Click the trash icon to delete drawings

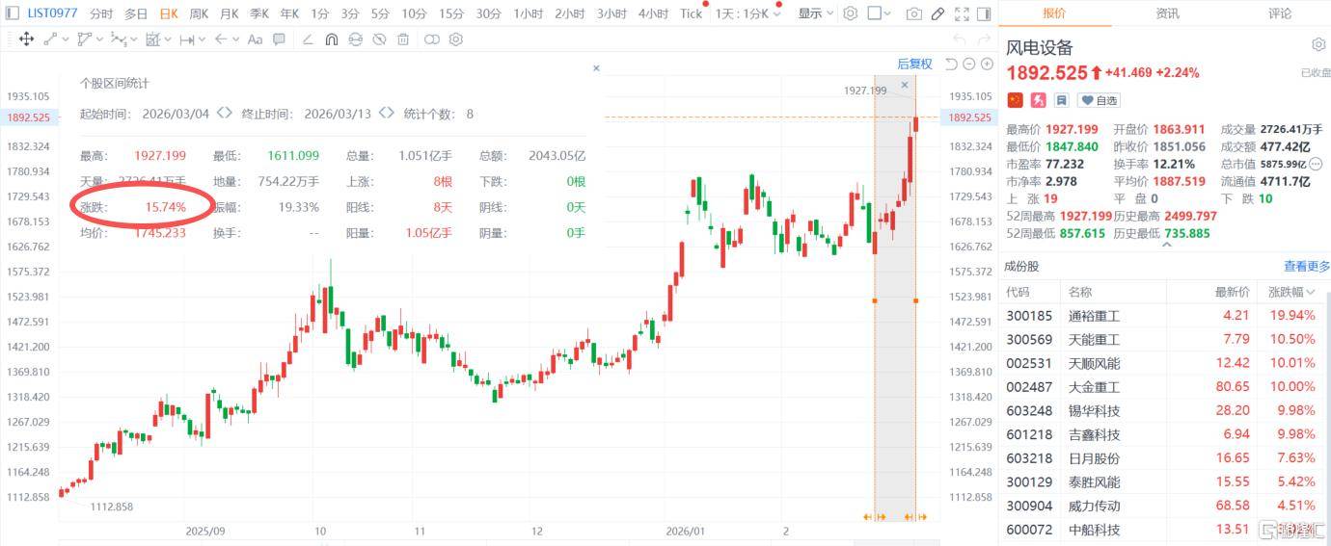(x=403, y=39)
